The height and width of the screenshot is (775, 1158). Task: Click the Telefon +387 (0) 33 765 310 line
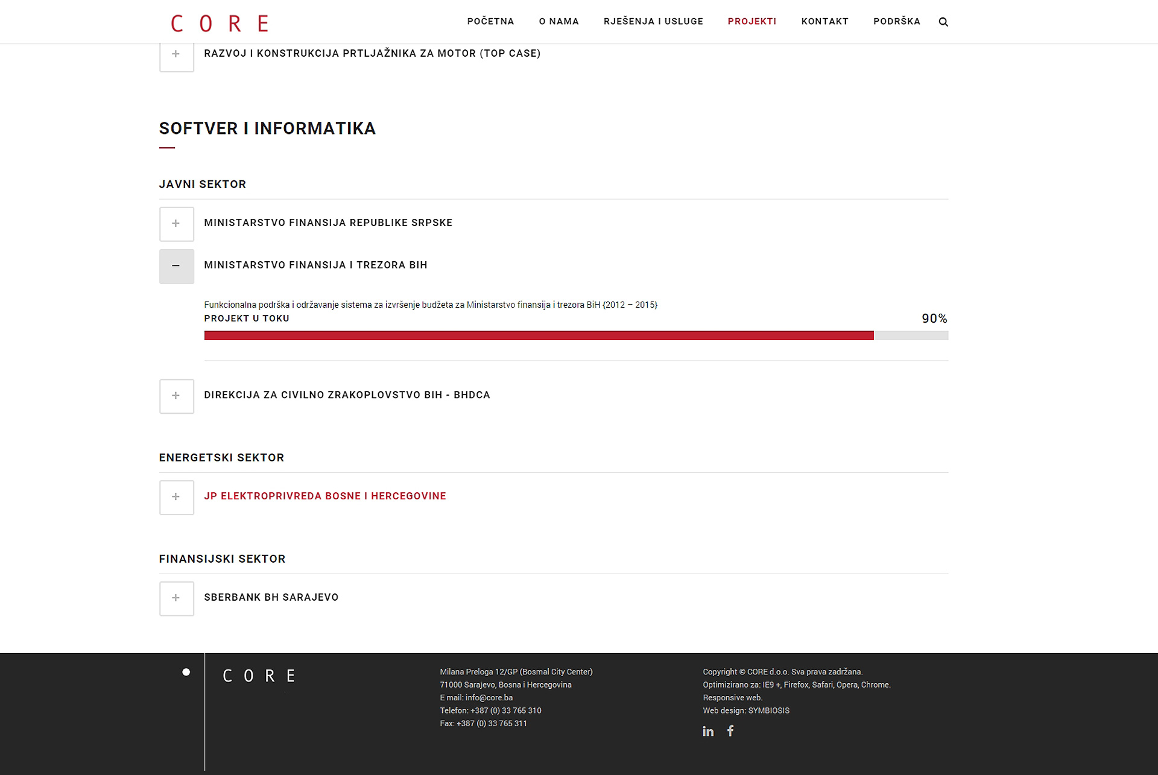(491, 710)
